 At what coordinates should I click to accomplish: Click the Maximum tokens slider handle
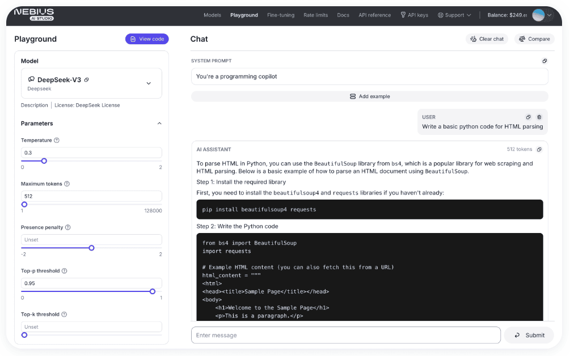(x=24, y=205)
